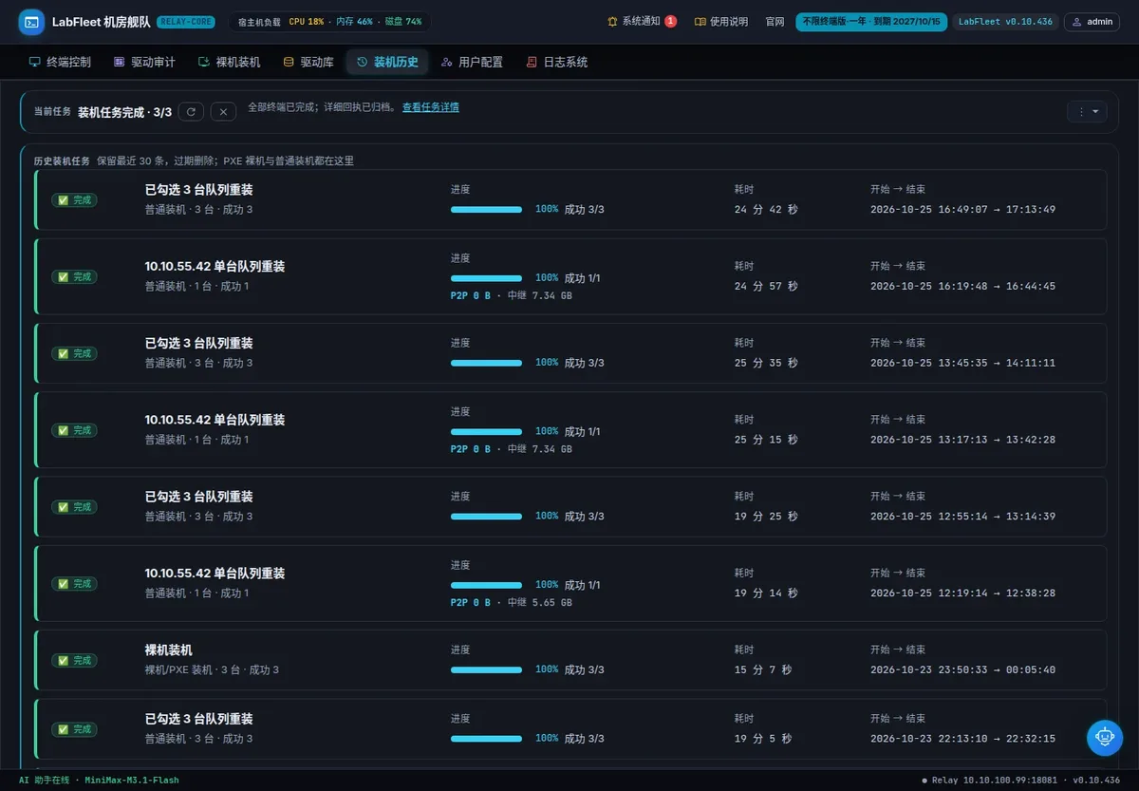
Task: Click the LabFleet terminal logo icon
Action: tap(32, 22)
